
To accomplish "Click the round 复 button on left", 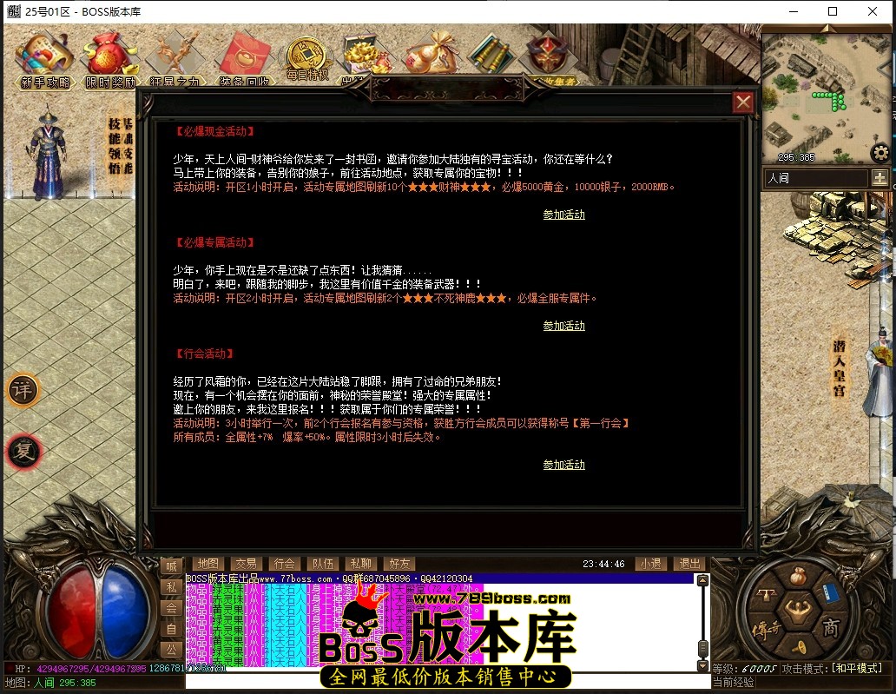I will [23, 452].
